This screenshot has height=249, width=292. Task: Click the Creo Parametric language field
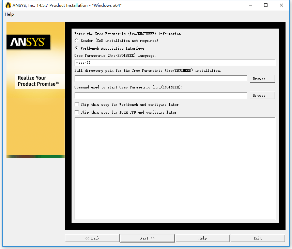[175, 63]
